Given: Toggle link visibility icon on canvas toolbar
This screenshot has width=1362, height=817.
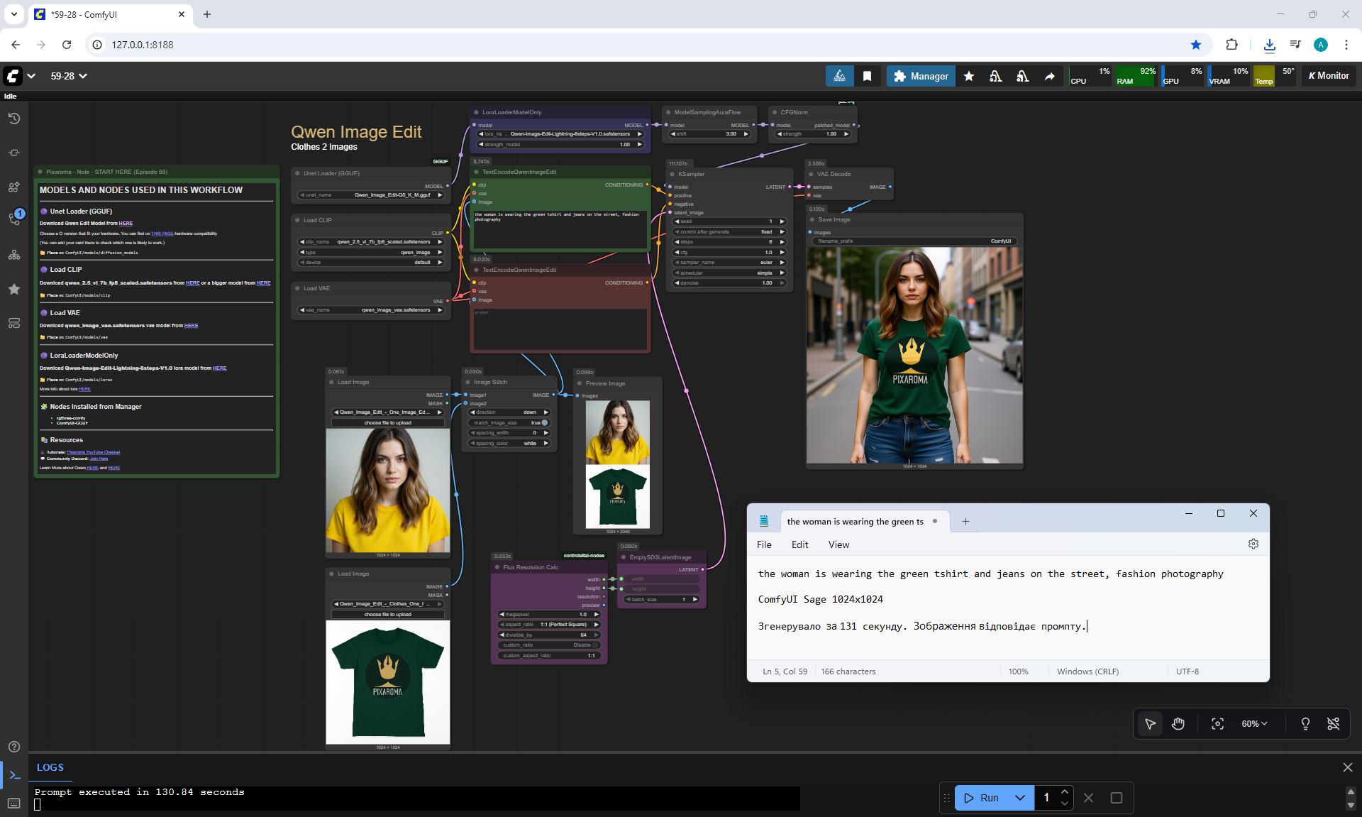Looking at the screenshot, I should click(x=1333, y=724).
